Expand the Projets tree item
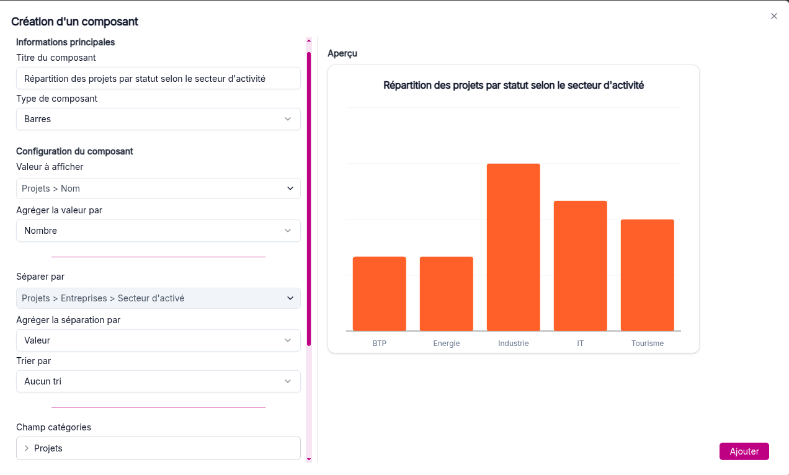789x475 pixels. [x=27, y=448]
